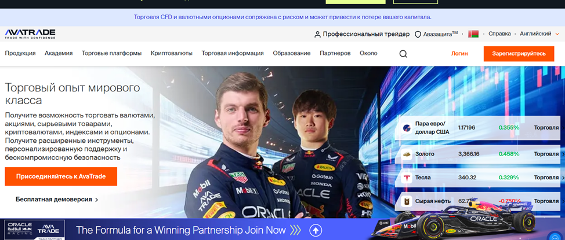Click the Tesla logo icon
This screenshot has height=240, width=565.
[407, 178]
